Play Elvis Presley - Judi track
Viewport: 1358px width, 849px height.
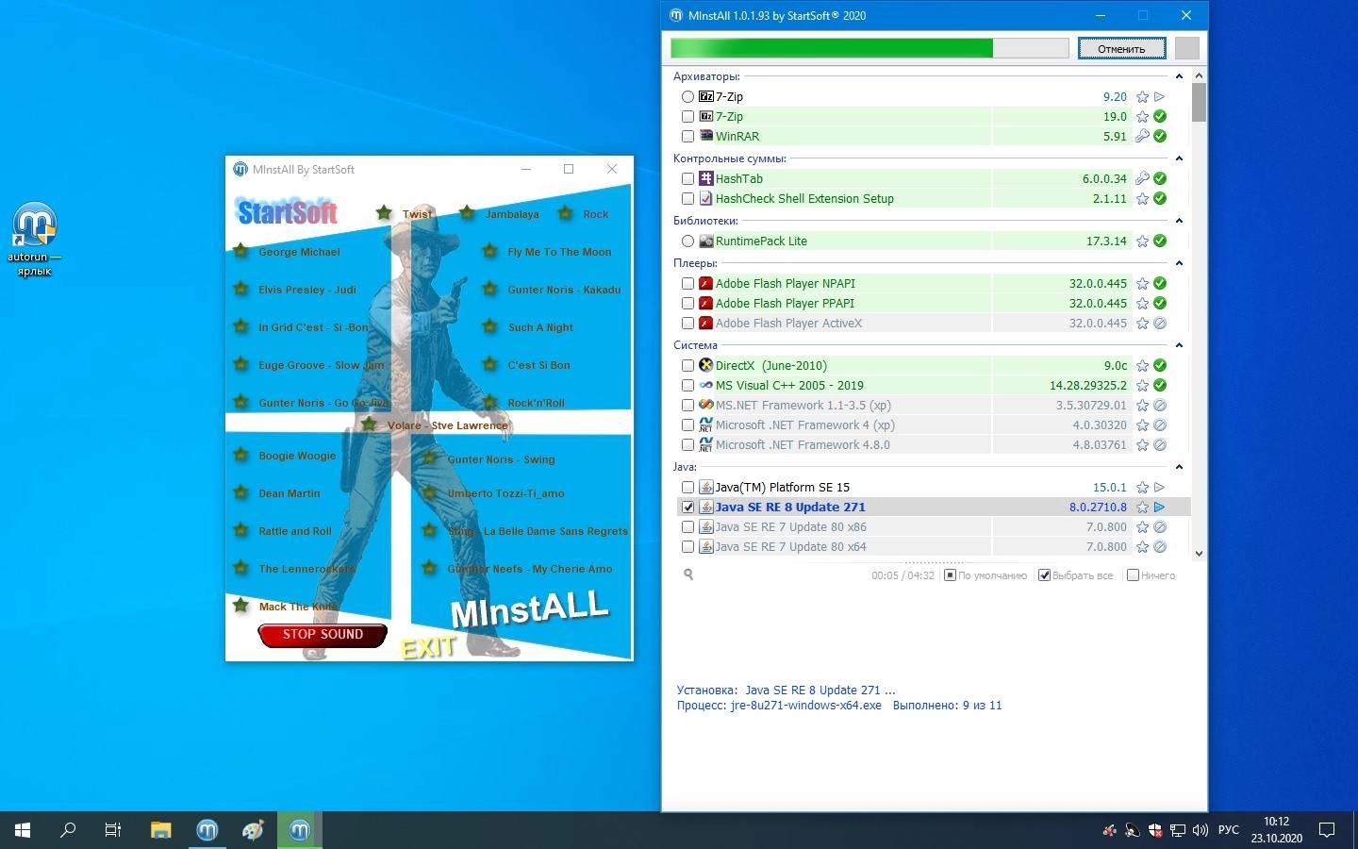(307, 290)
